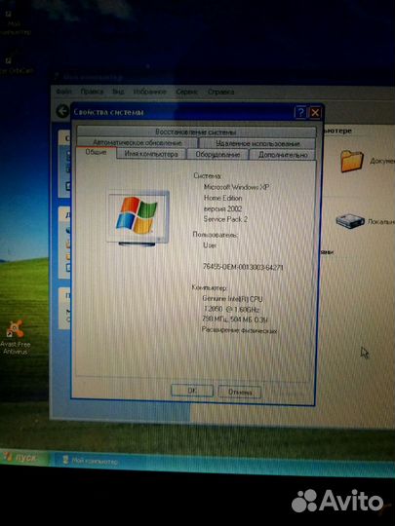Open Вид menu in My Computer window
This screenshot has width=395, height=526.
click(x=118, y=92)
